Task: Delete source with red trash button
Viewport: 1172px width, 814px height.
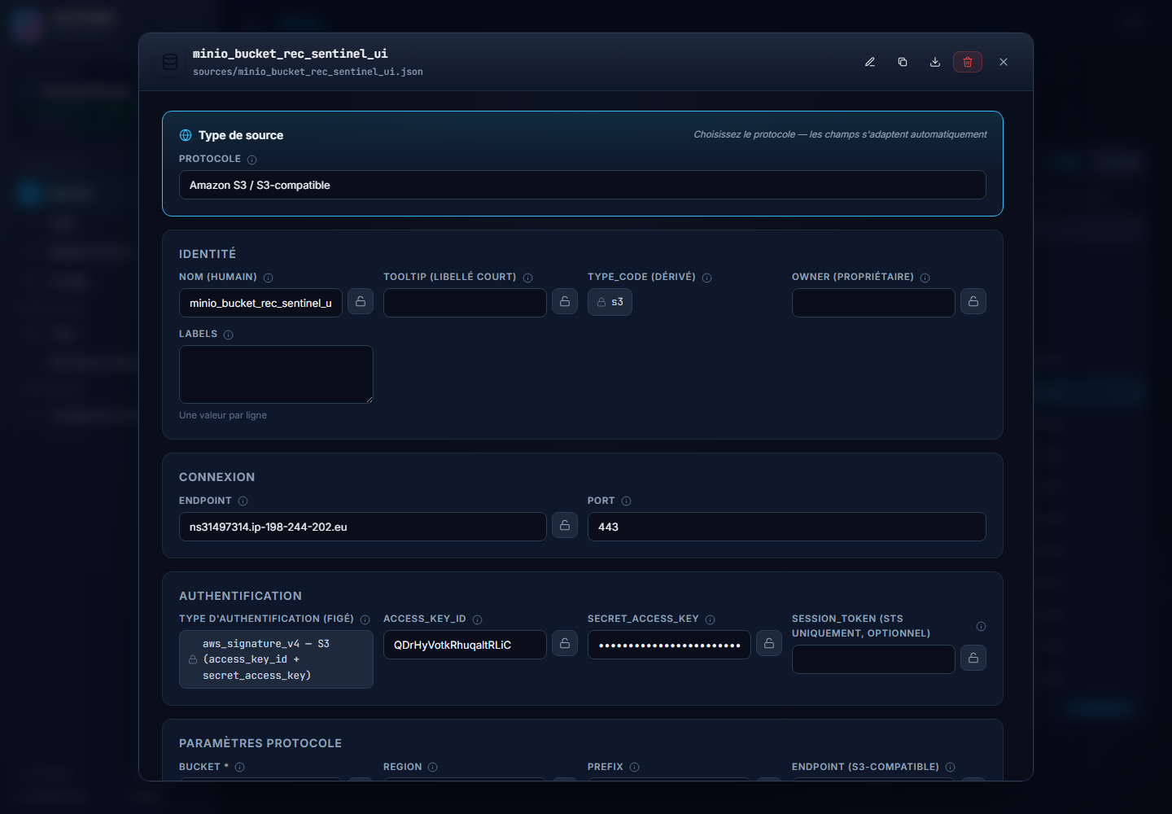Action: (x=968, y=62)
